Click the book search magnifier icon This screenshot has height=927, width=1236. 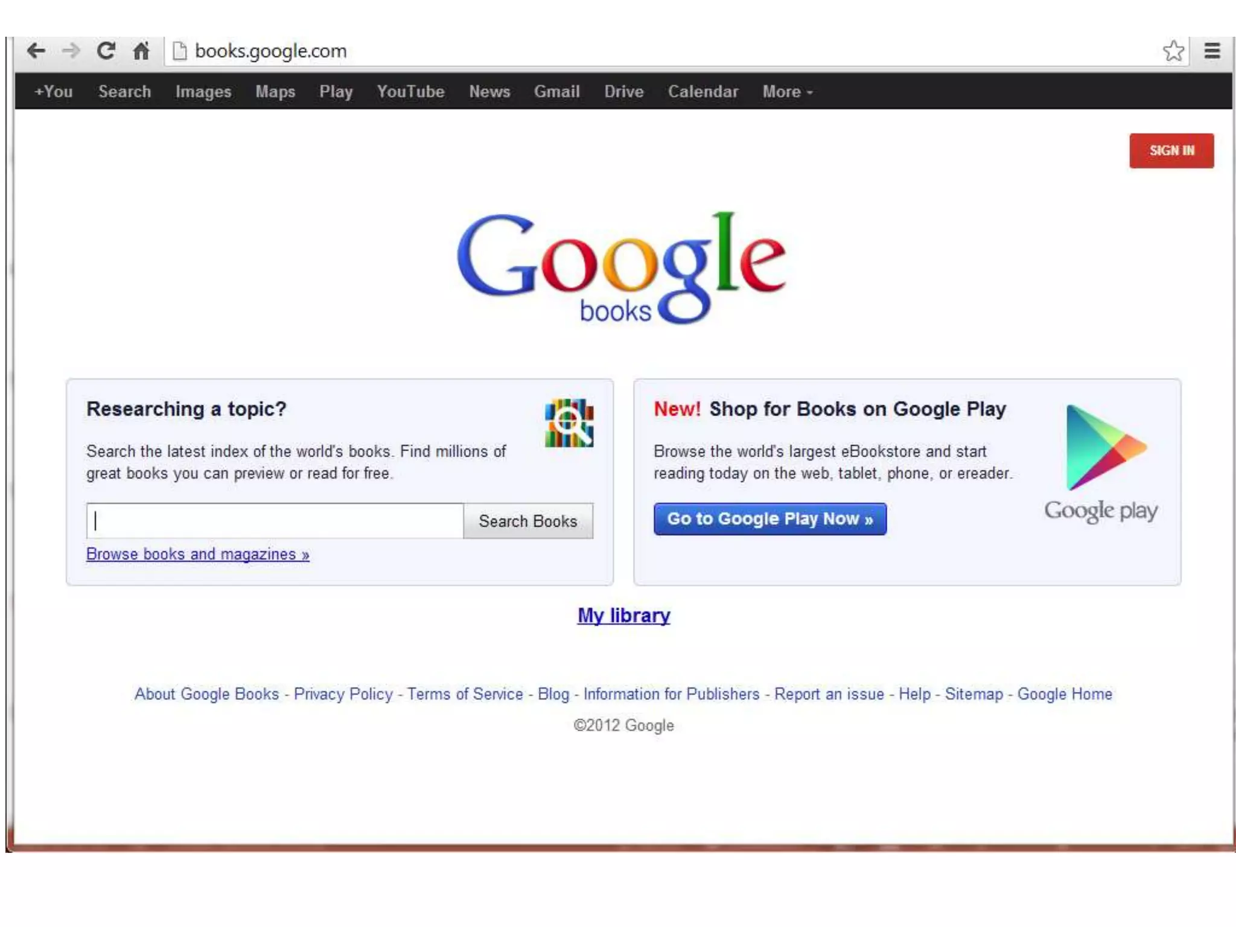[569, 422]
